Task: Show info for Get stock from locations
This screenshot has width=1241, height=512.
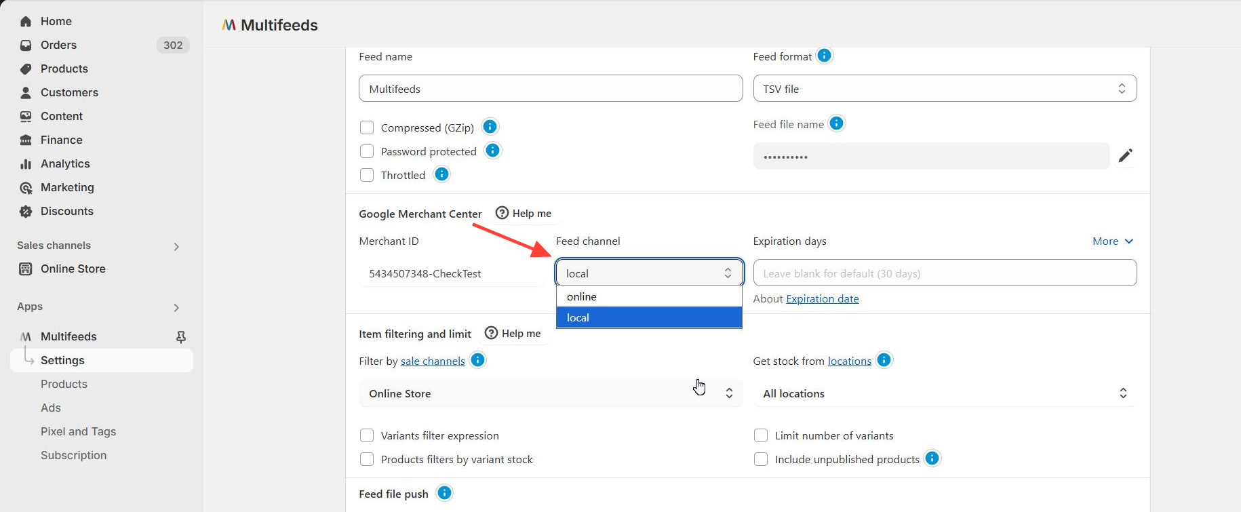Action: pyautogui.click(x=884, y=360)
